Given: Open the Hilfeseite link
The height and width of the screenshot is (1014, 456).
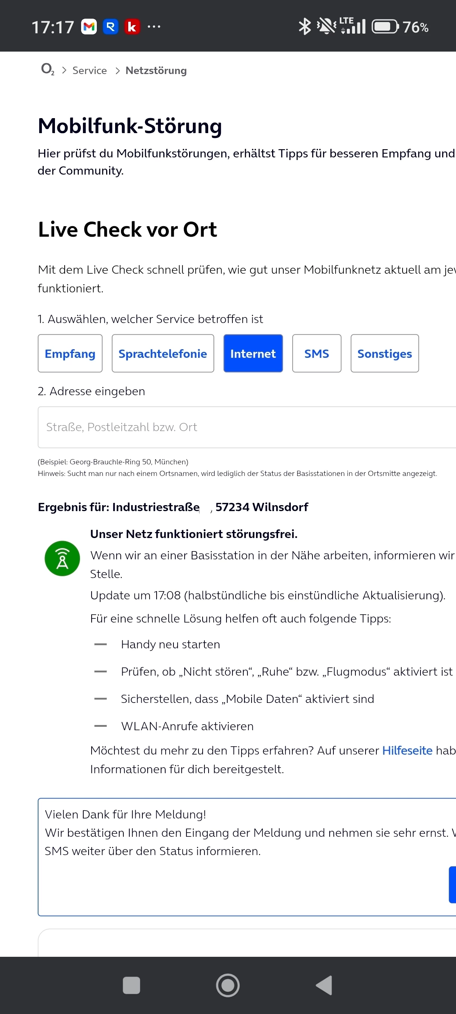Looking at the screenshot, I should [x=407, y=750].
